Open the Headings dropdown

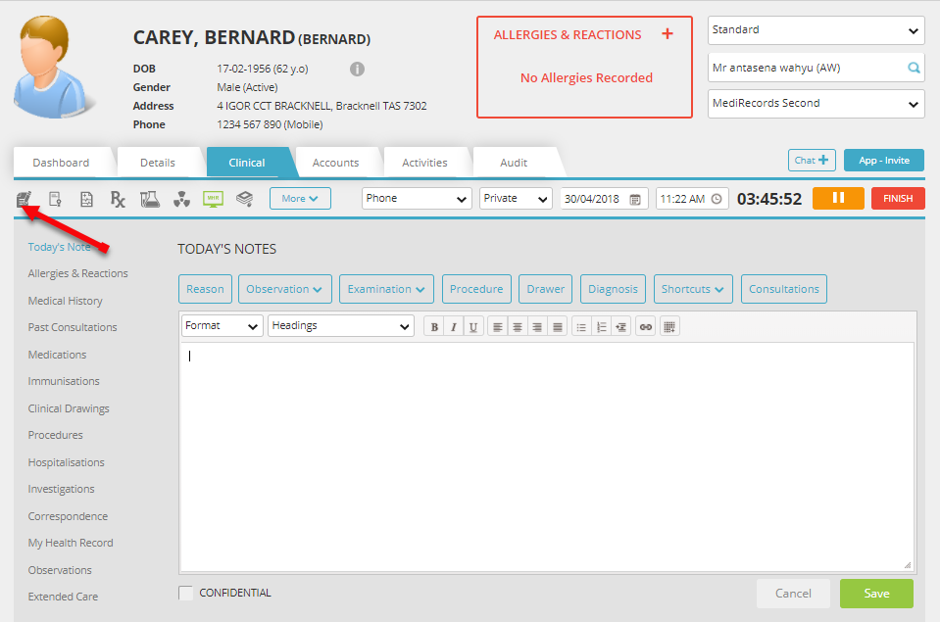click(340, 326)
